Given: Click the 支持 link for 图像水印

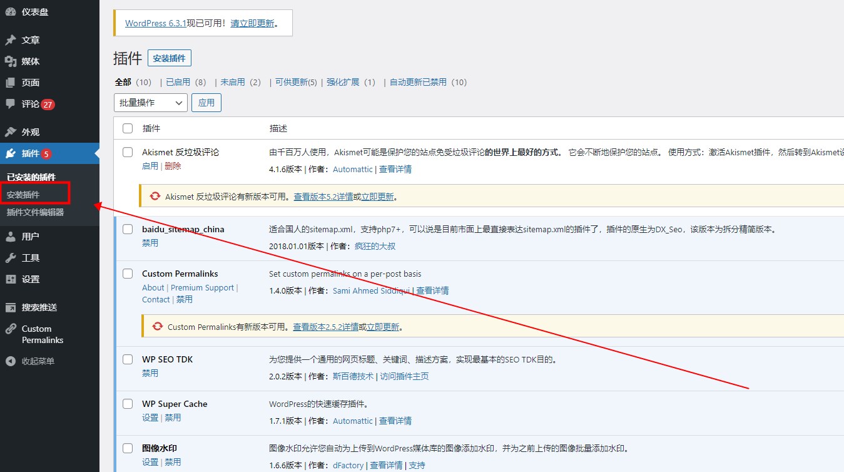Looking at the screenshot, I should click(x=417, y=465).
